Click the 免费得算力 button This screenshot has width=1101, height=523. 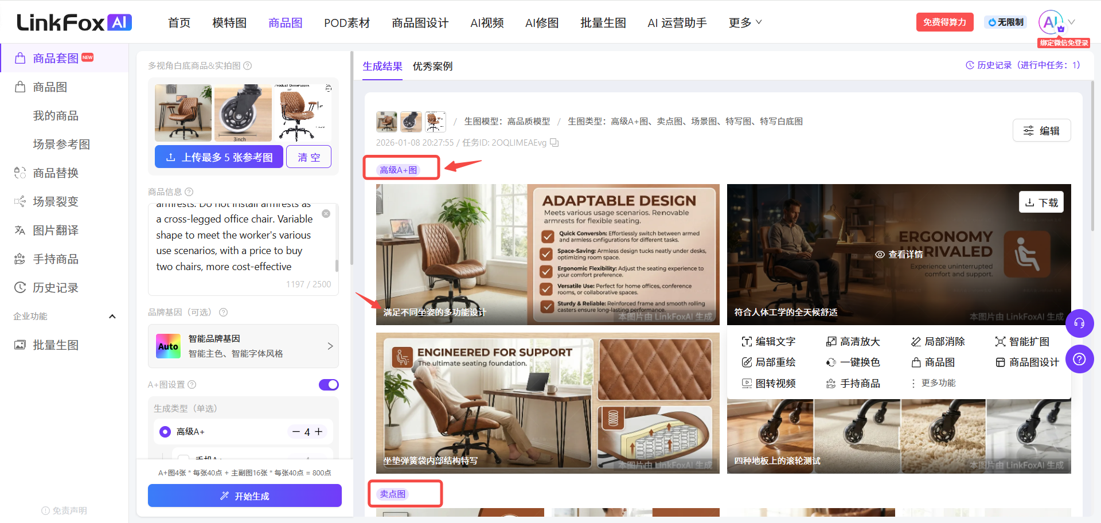(944, 22)
